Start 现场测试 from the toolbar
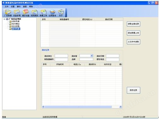The width and height of the screenshot is (159, 119). coord(34,13)
